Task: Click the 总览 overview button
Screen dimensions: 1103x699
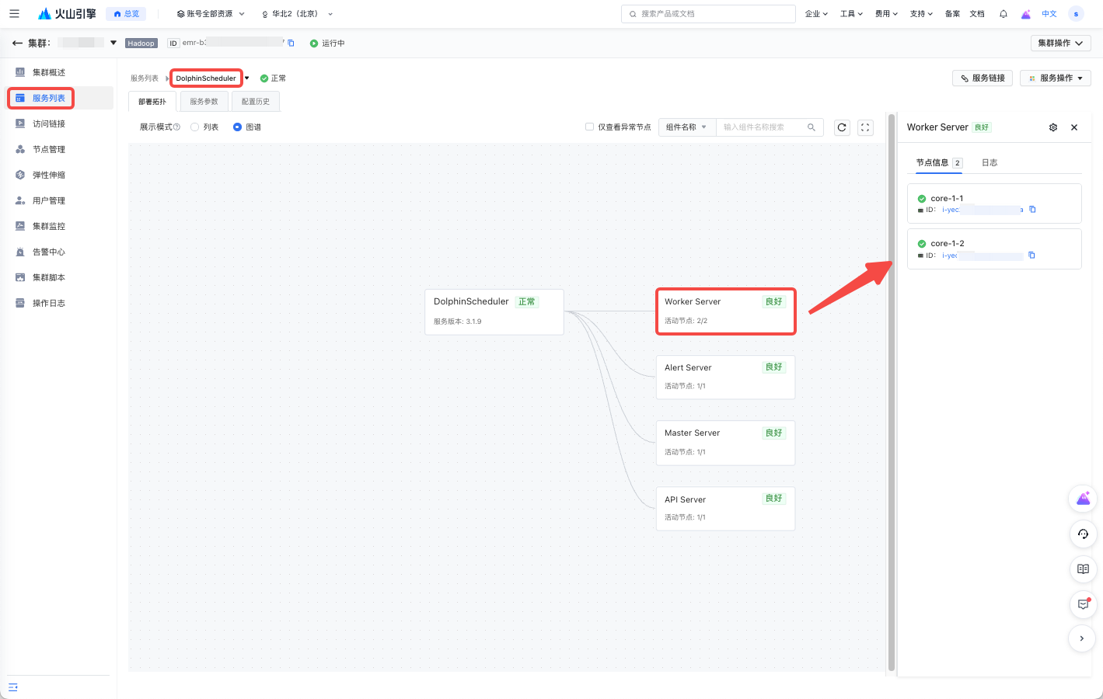Action: pos(127,14)
